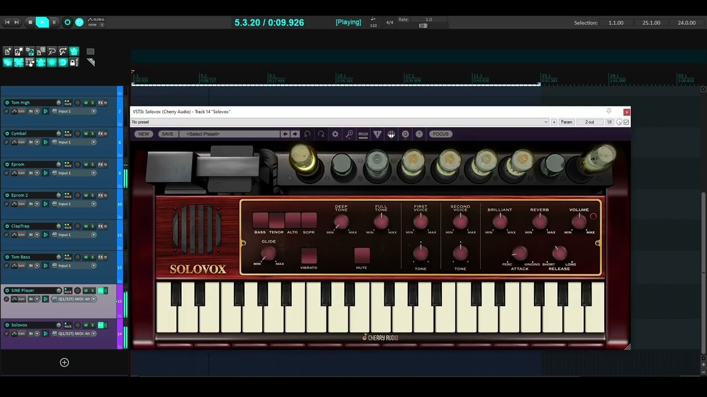
Task: Click the REVERB knob
Action: coord(540,222)
